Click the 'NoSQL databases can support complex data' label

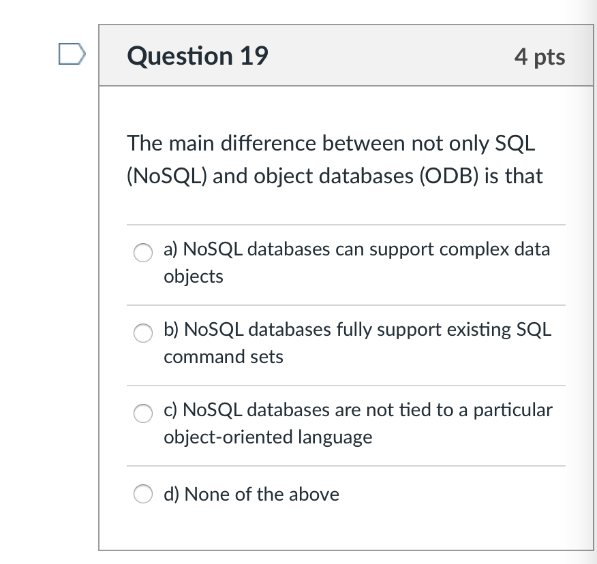pos(366,250)
